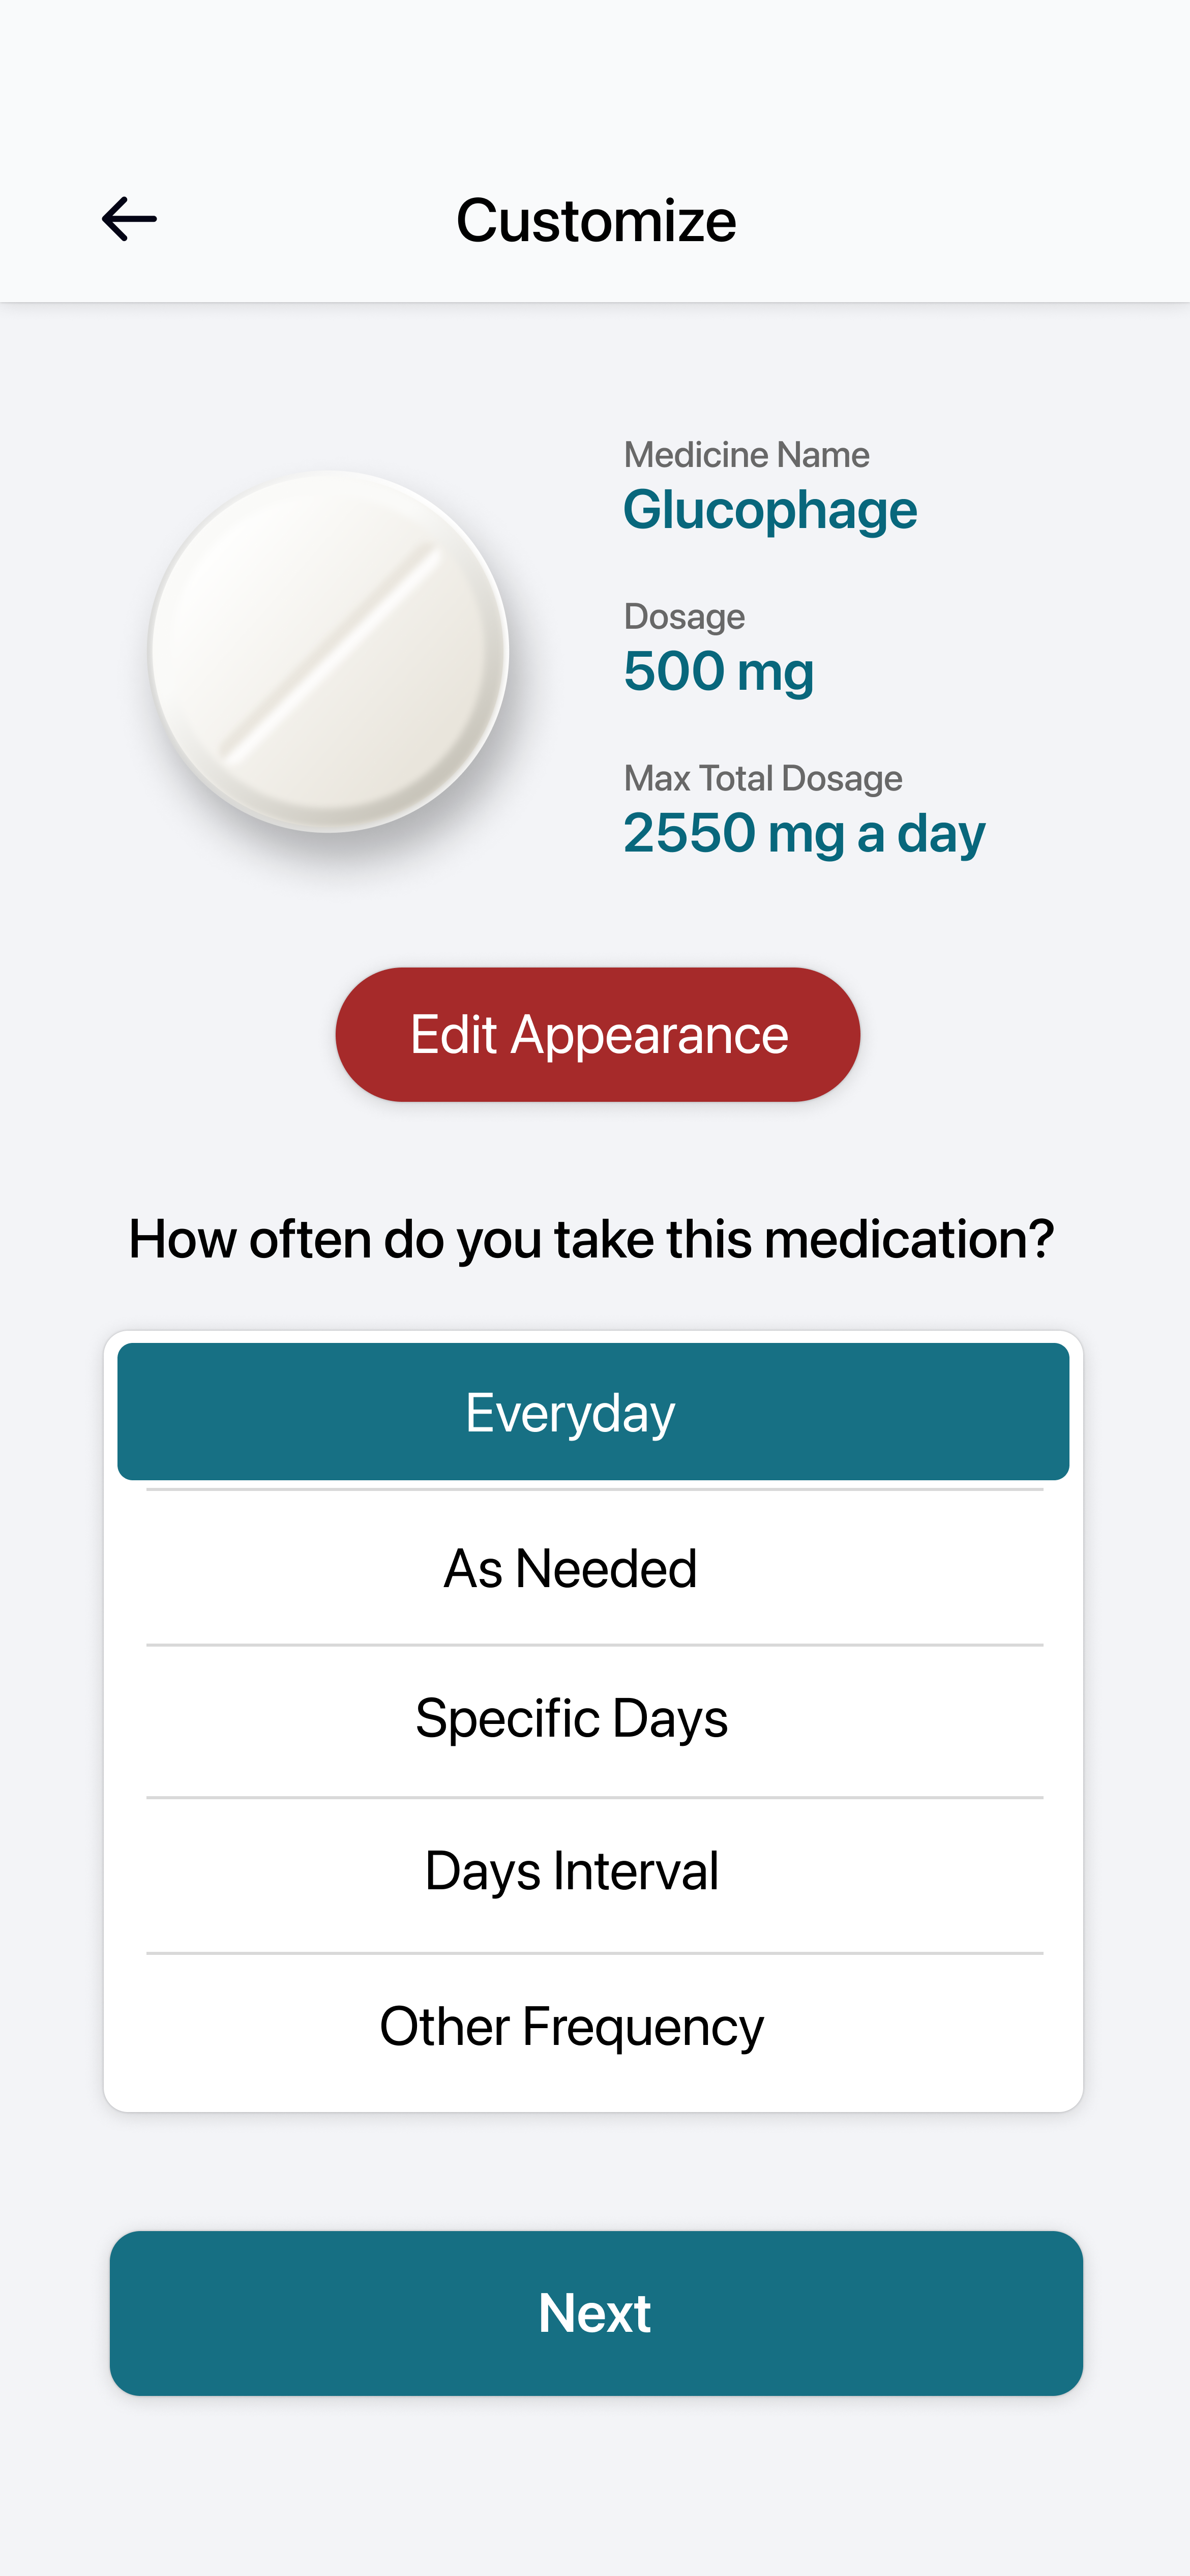
Task: Select the Everyday frequency option
Action: tap(593, 1412)
